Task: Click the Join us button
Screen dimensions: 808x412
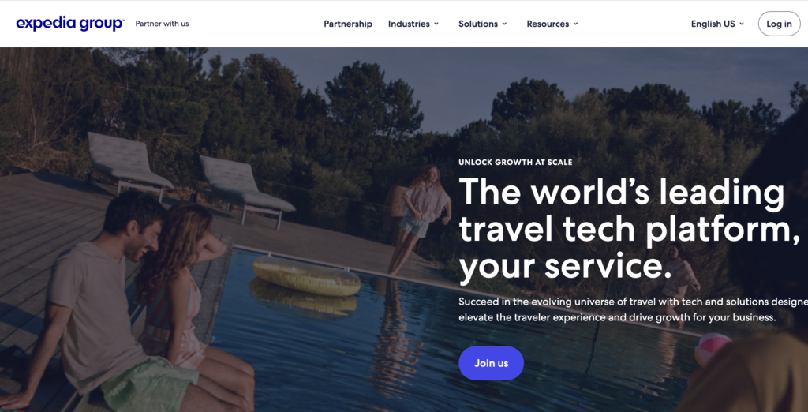Action: pyautogui.click(x=491, y=363)
